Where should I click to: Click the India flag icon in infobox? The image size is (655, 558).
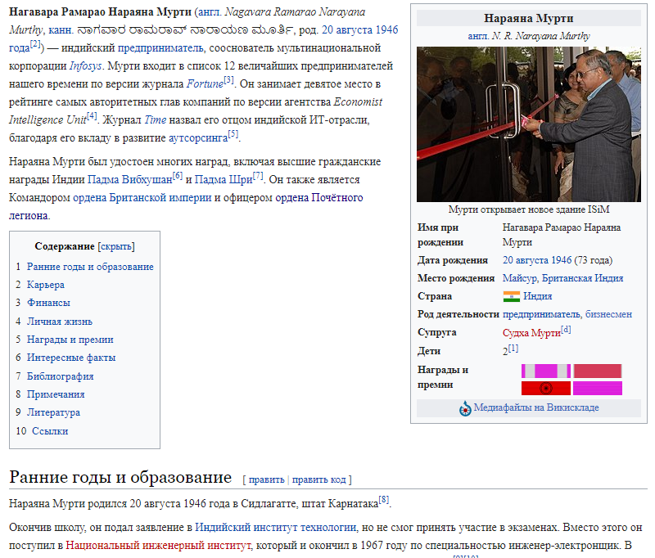point(511,296)
